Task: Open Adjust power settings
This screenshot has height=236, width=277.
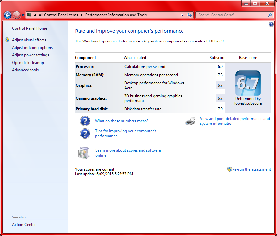Action: 31,55
